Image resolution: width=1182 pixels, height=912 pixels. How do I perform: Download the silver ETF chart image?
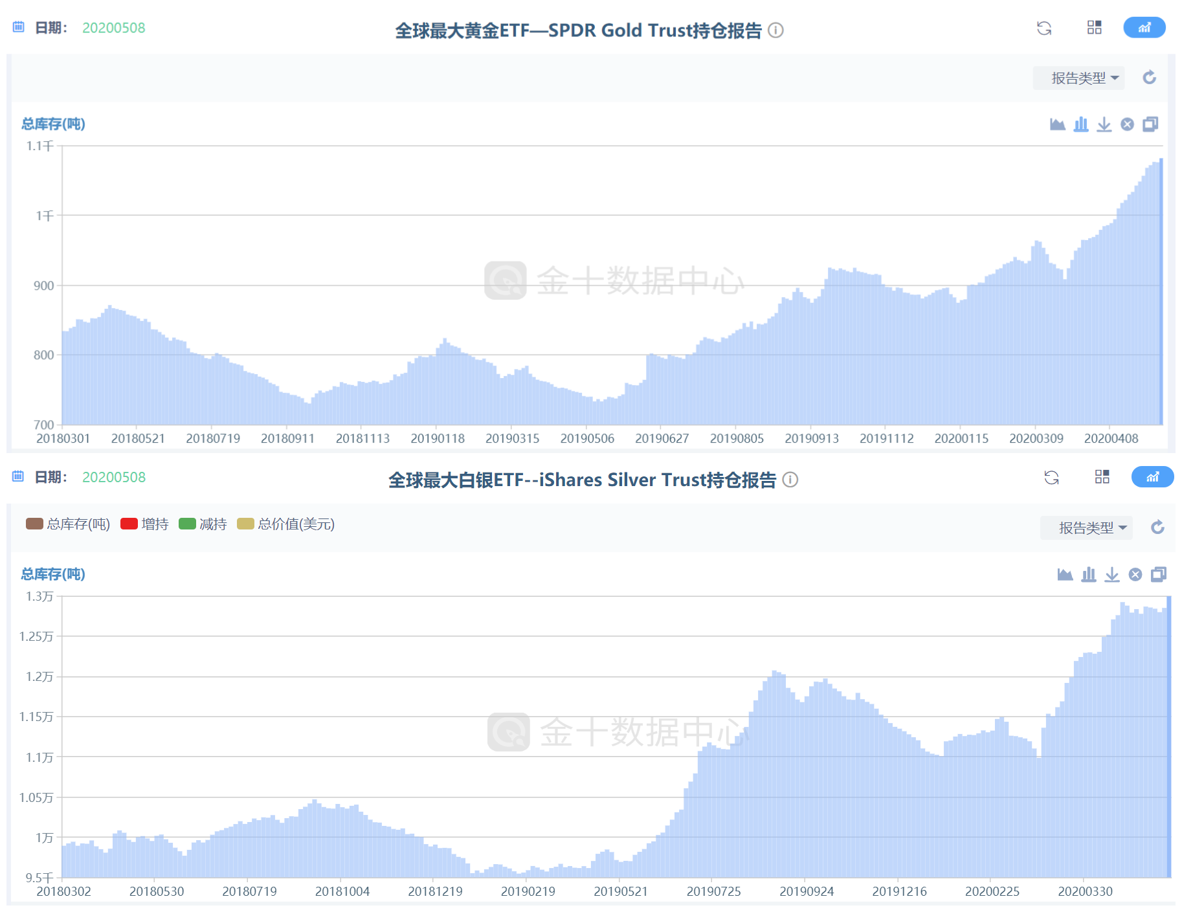(x=1112, y=574)
